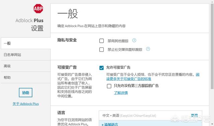The width and height of the screenshot is (214, 126).
Task: Switch to the 白名单网站 tab
Action: pyautogui.click(x=26, y=55)
